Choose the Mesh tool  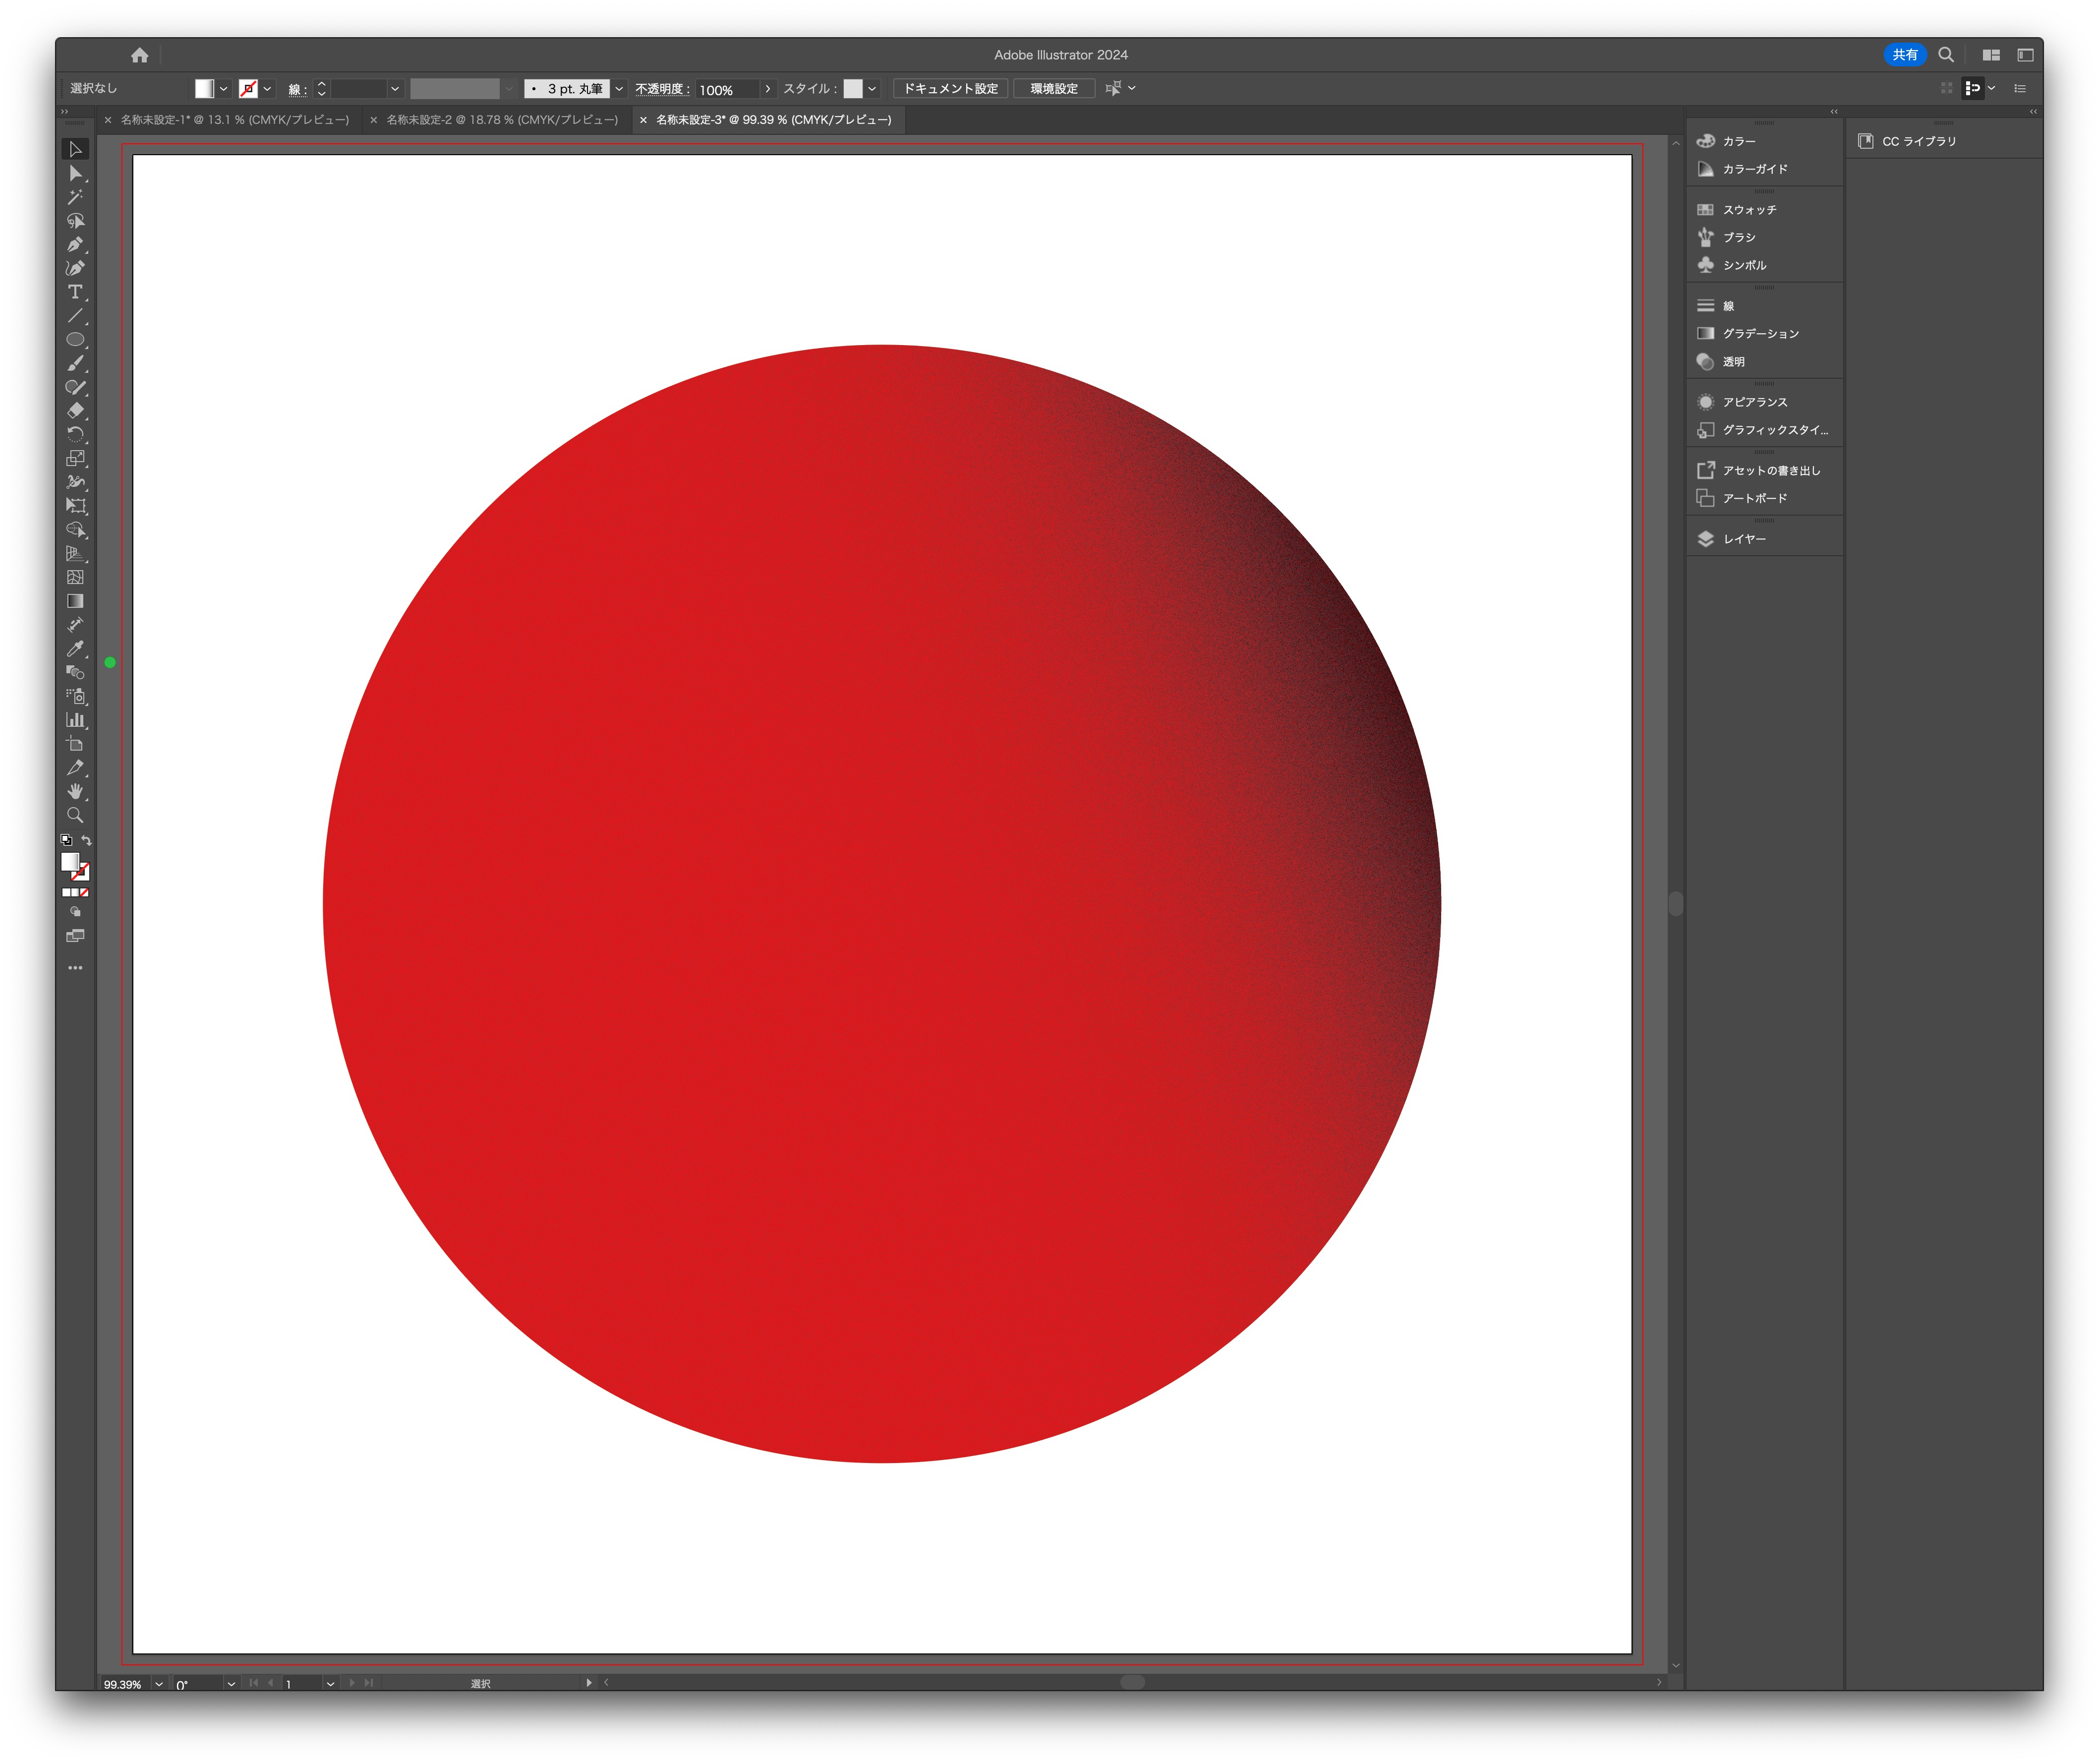pos(75,577)
